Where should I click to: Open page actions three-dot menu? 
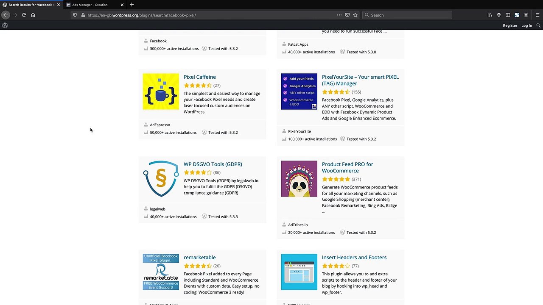tap(339, 15)
